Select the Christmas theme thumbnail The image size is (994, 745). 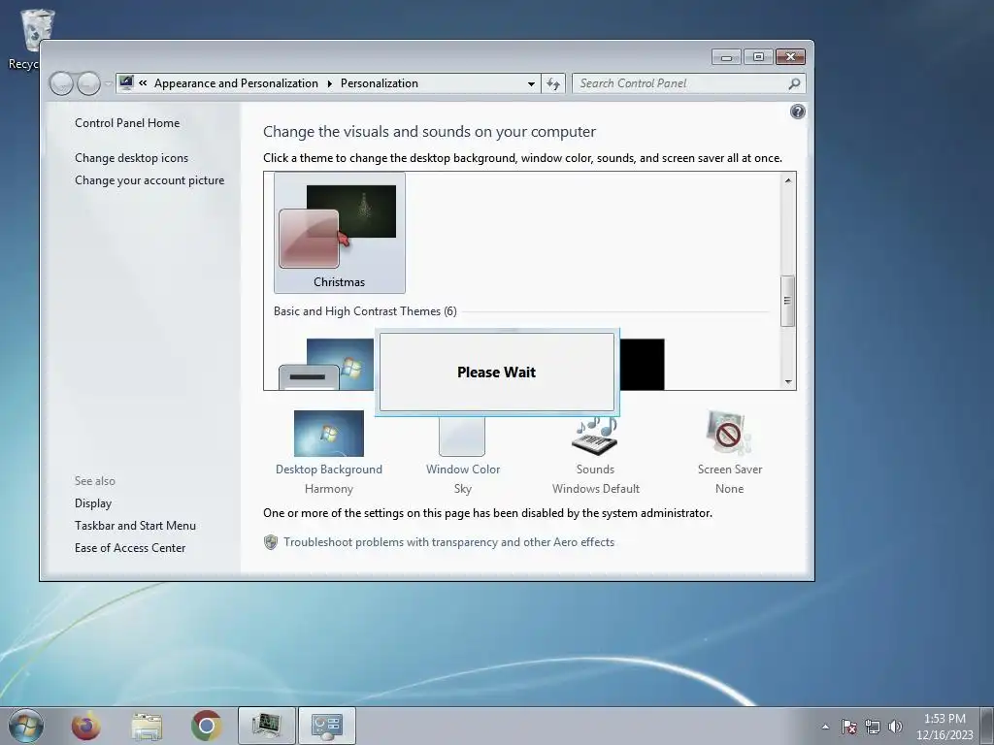coord(339,233)
